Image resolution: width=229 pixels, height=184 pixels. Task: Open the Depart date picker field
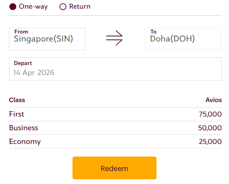pyautogui.click(x=115, y=69)
